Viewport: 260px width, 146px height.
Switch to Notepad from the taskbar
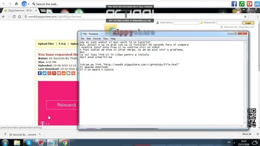tap(52, 142)
